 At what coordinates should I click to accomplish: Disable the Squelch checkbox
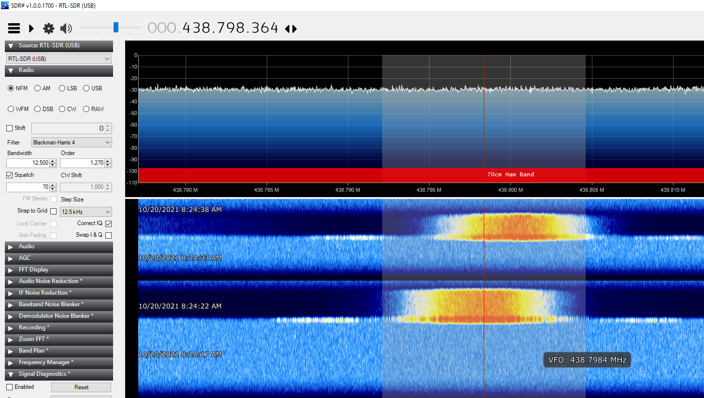(x=10, y=175)
